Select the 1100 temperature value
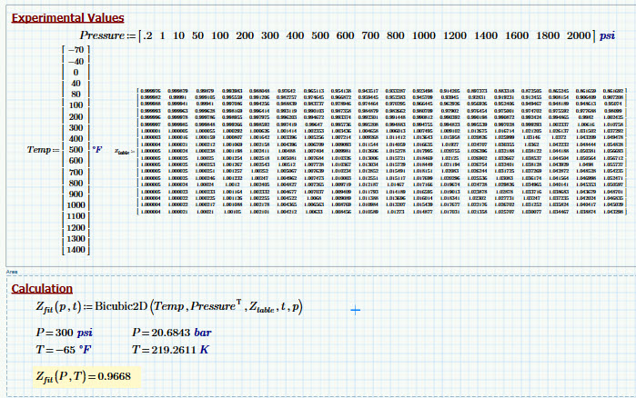Viewport: 636px width, 398px height. 76,216
